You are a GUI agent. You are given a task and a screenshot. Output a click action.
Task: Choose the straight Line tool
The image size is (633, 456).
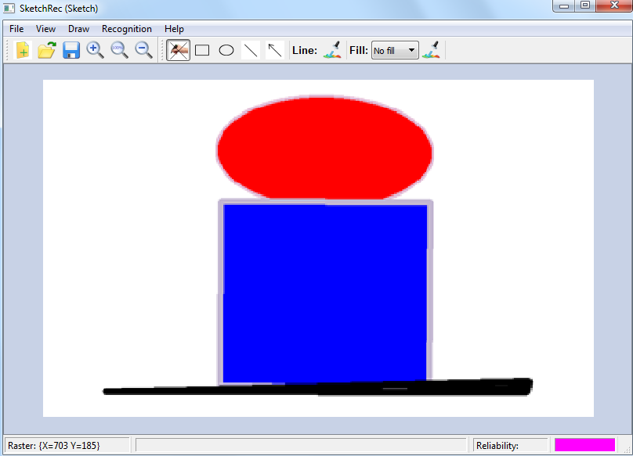click(x=251, y=50)
